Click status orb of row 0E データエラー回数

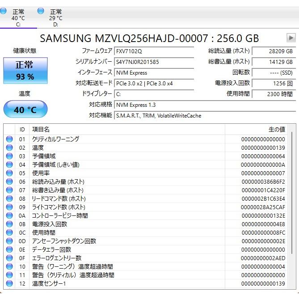click(x=9, y=249)
